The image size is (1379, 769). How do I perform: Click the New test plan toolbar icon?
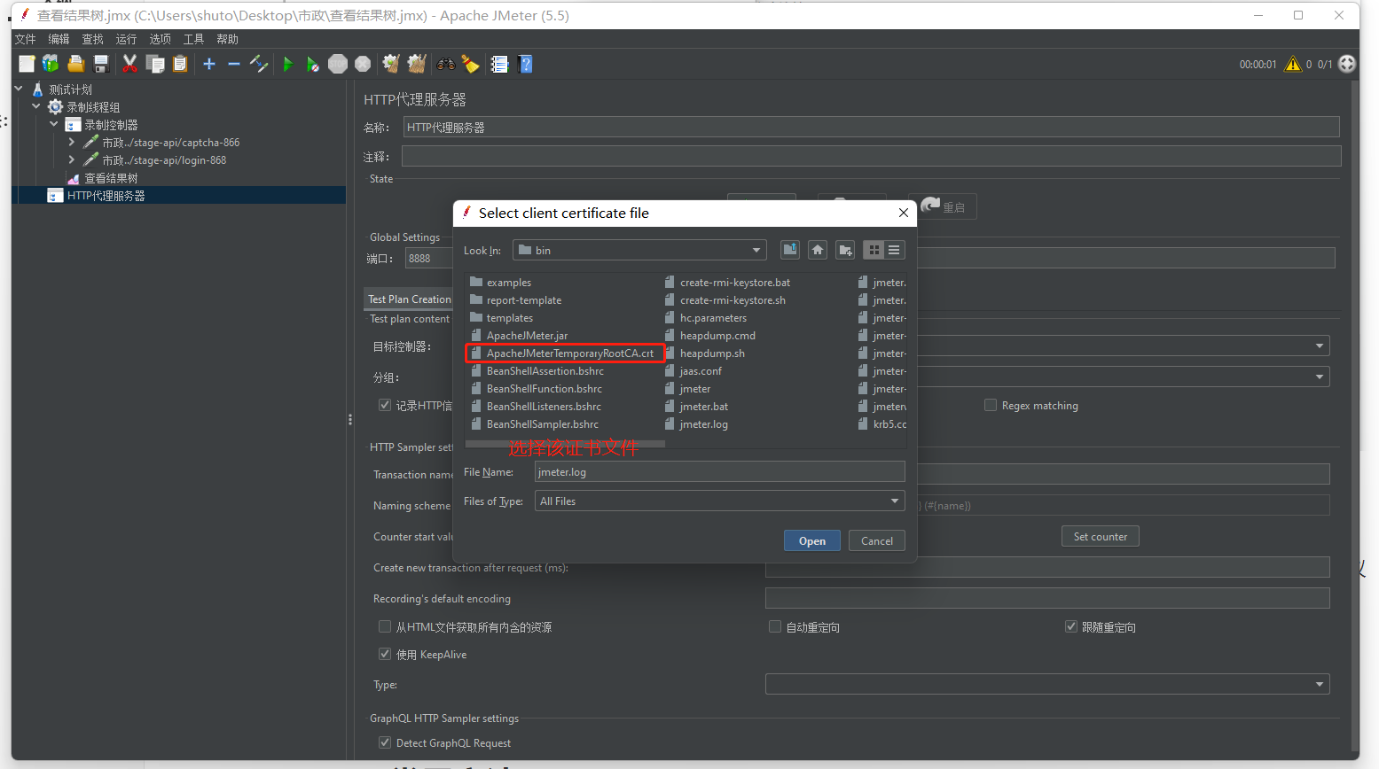pyautogui.click(x=27, y=64)
